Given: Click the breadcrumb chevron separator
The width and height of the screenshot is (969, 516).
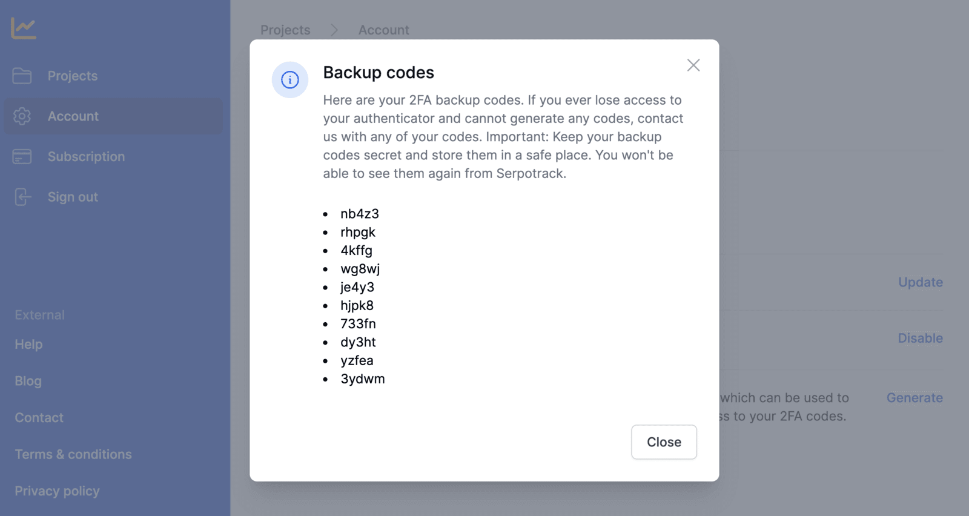Looking at the screenshot, I should point(334,30).
